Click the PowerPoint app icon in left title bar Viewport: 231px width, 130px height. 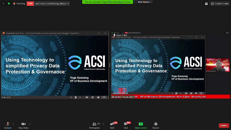(x=4, y=33)
